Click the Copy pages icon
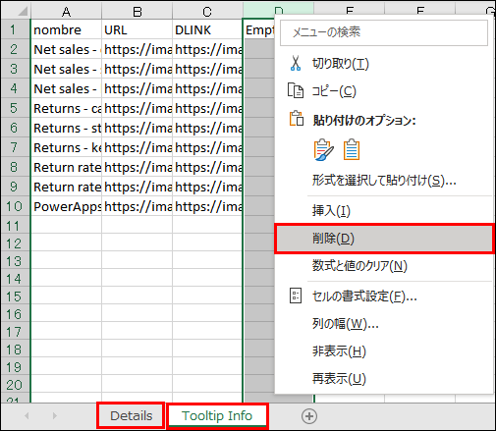Viewport: 496px width, 431px height. (x=296, y=90)
